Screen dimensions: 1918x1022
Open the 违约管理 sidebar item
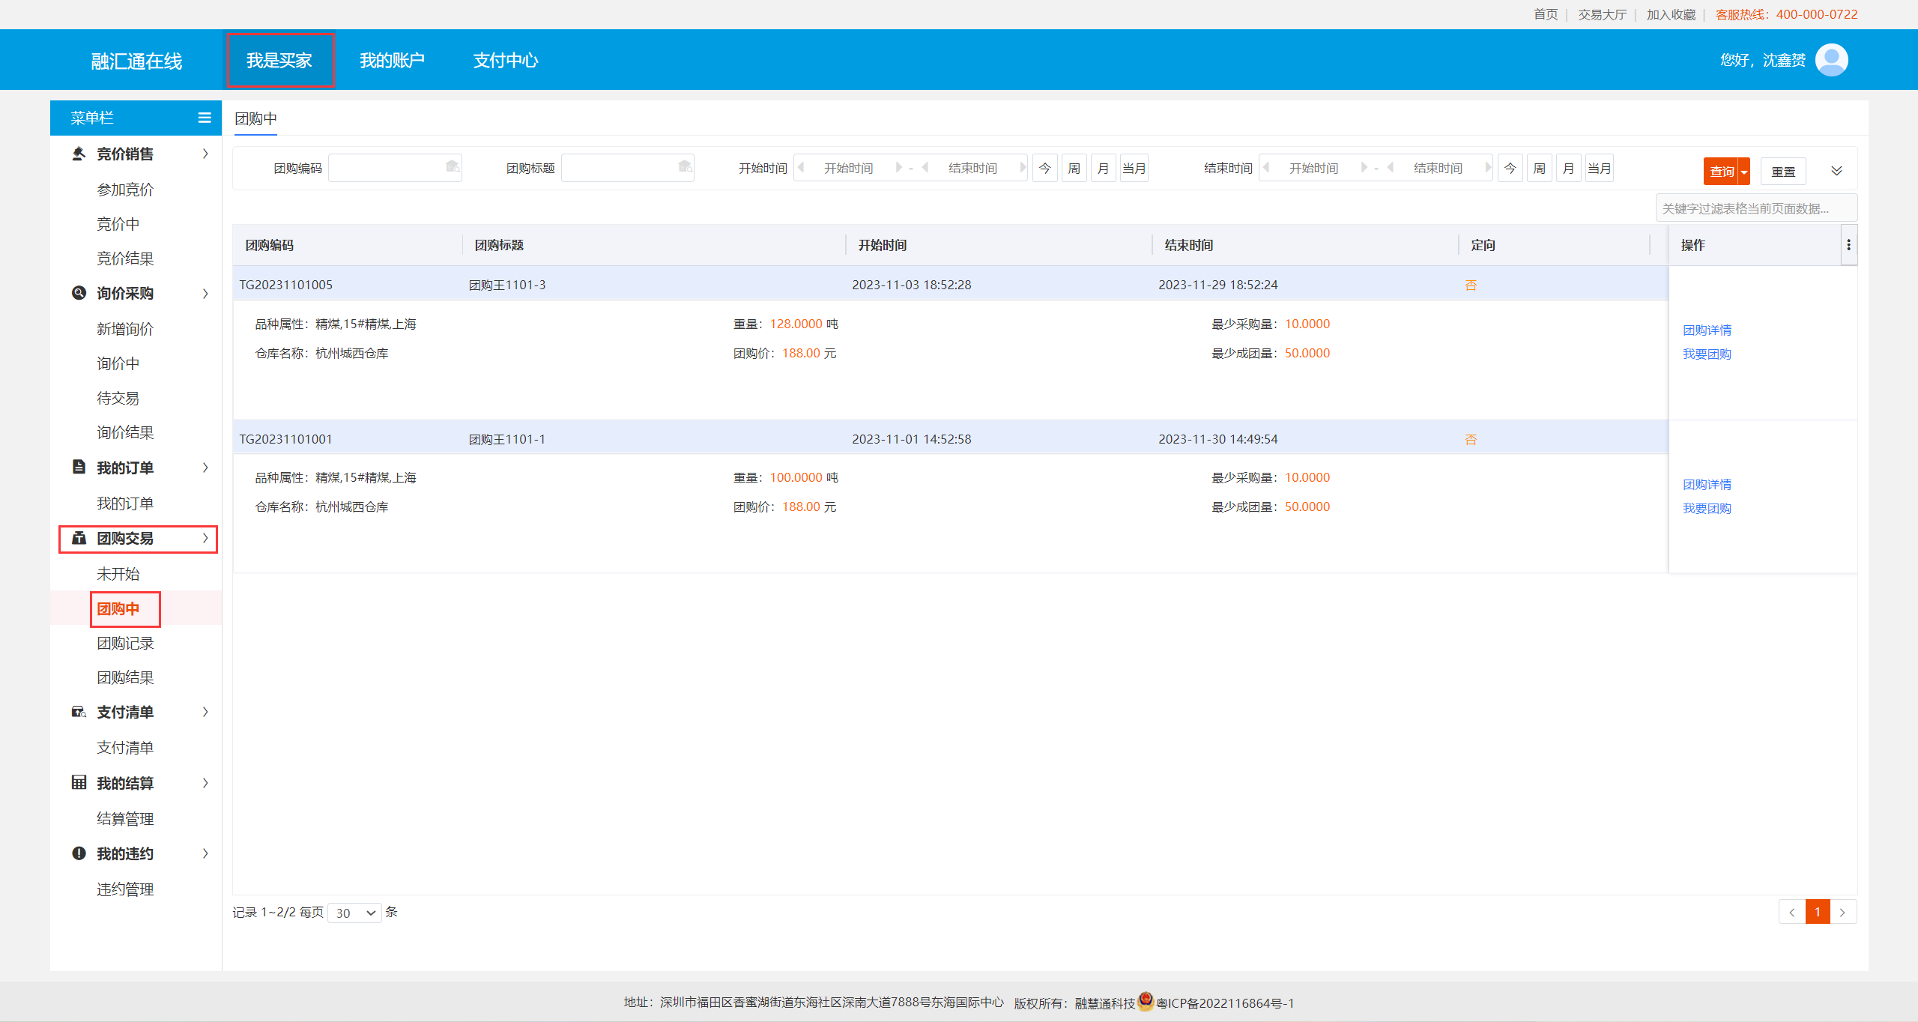coord(125,889)
